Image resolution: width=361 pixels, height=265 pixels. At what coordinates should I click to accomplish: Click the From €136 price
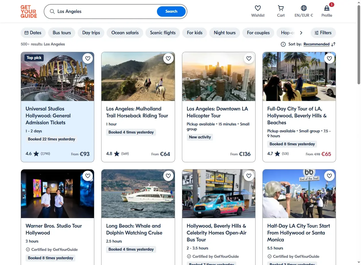pyautogui.click(x=241, y=154)
